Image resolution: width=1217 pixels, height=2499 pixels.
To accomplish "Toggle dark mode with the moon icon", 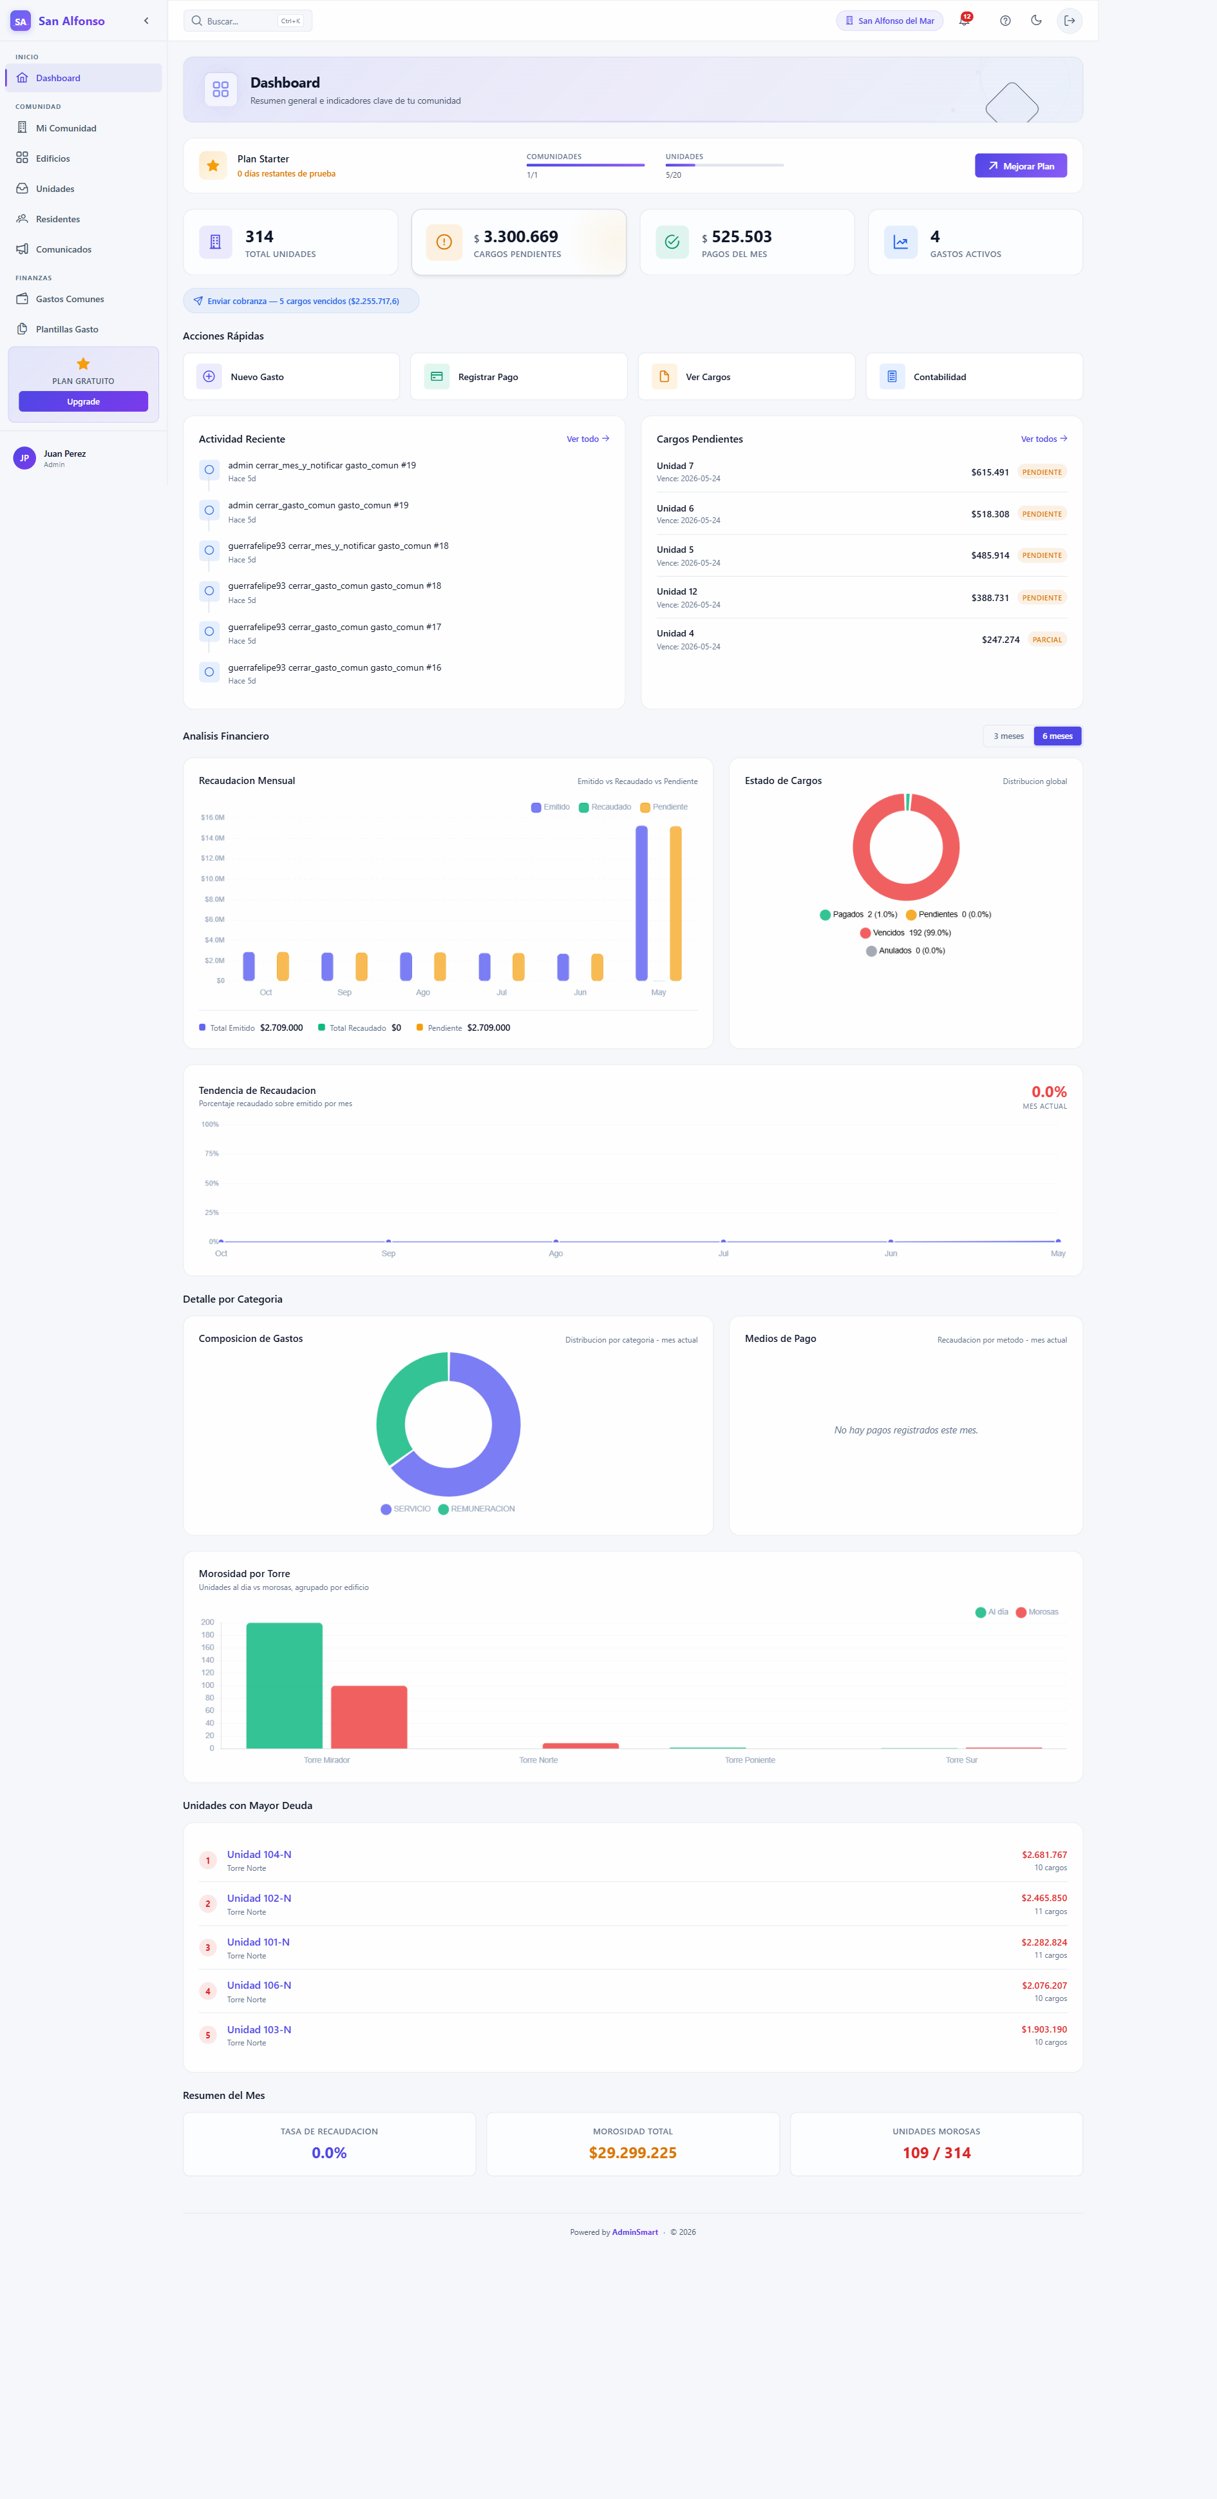I will point(1037,21).
